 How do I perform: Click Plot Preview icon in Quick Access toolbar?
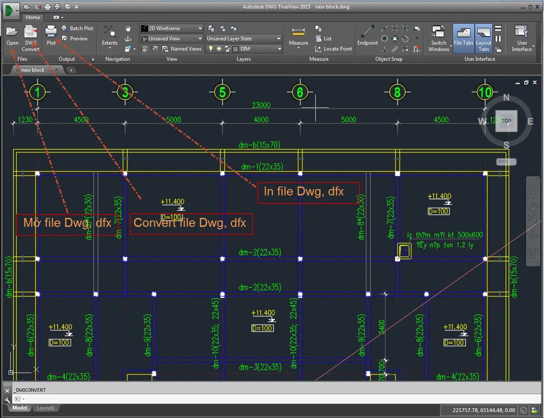tap(68, 7)
